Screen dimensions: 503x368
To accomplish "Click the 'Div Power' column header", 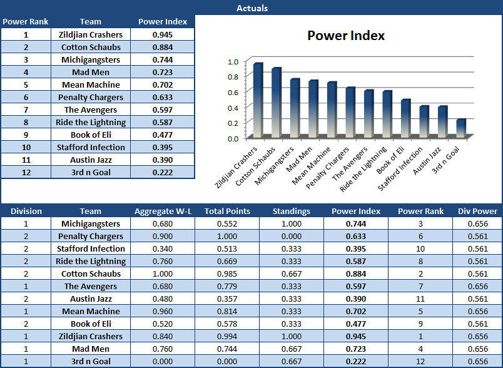I will click(x=477, y=211).
